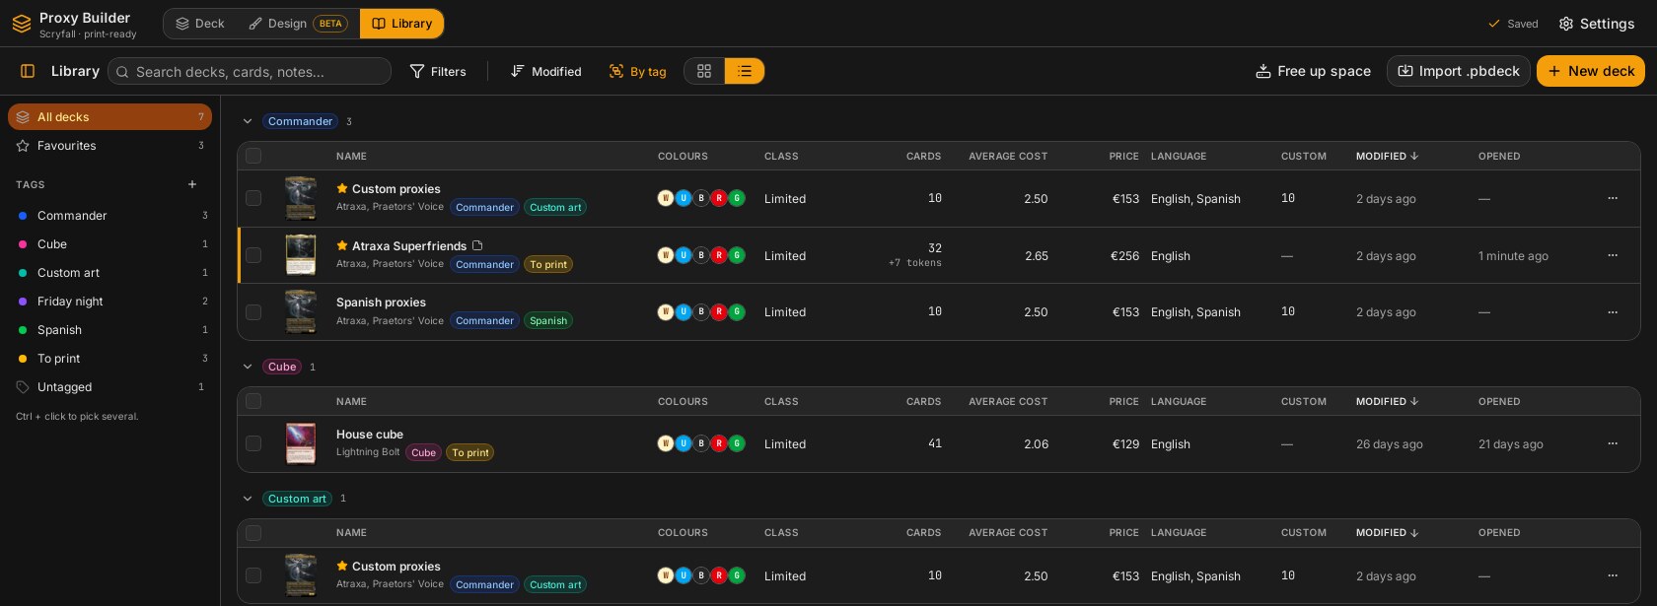The height and width of the screenshot is (606, 1657).
Task: Toggle the library sidebar panel icon
Action: tap(28, 71)
